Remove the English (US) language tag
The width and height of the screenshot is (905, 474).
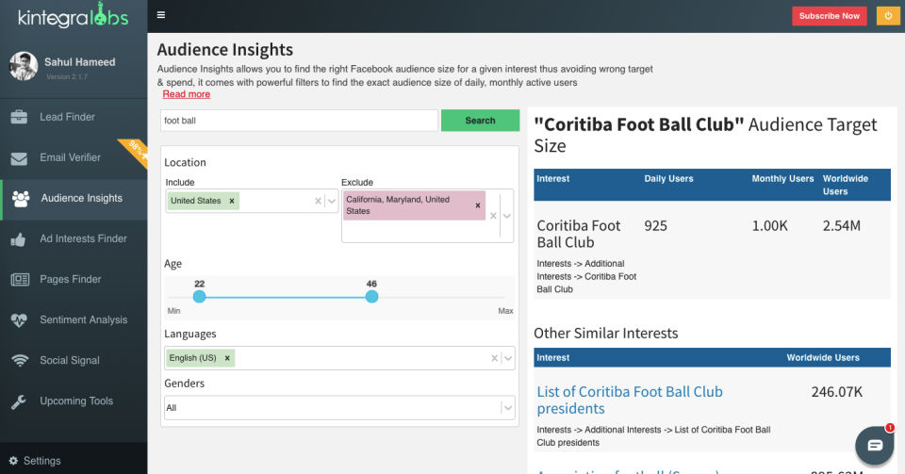click(228, 358)
